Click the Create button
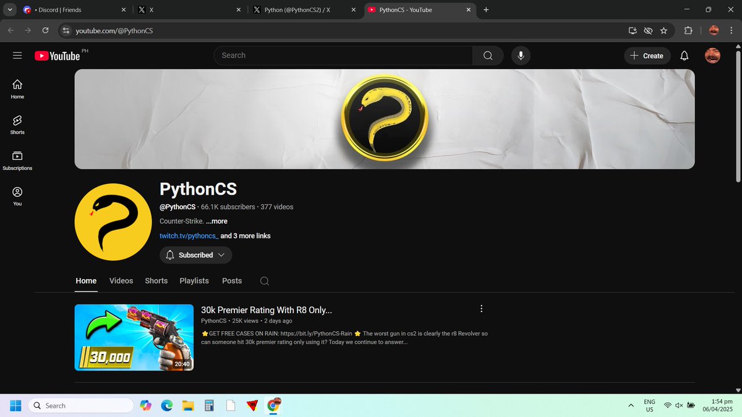The width and height of the screenshot is (742, 417). 647,56
